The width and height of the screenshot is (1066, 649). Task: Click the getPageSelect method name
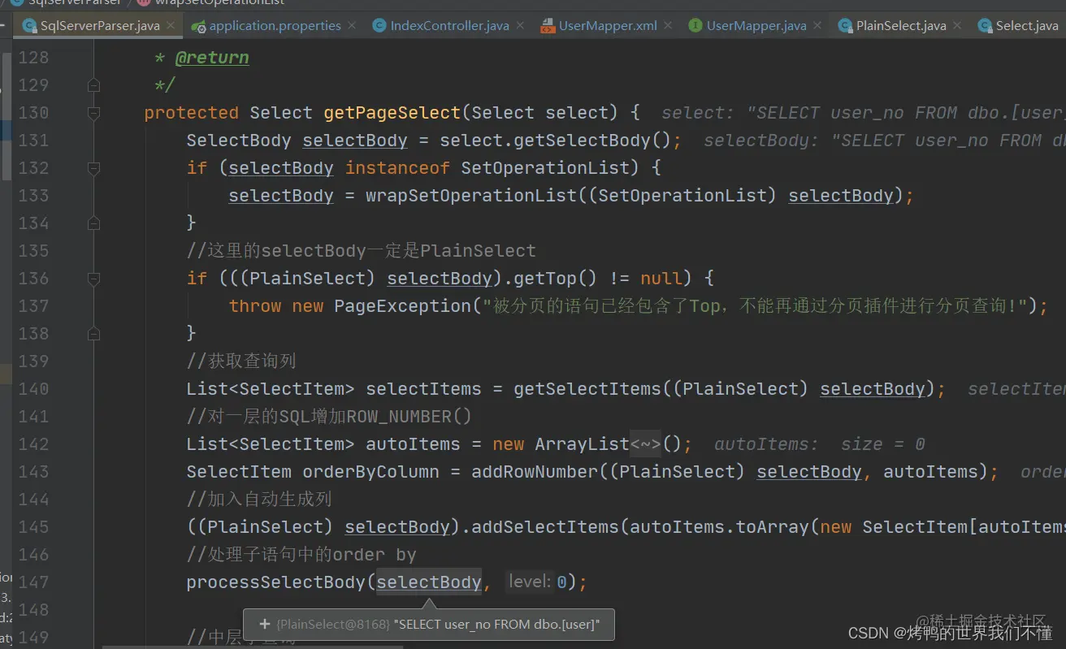[392, 113]
